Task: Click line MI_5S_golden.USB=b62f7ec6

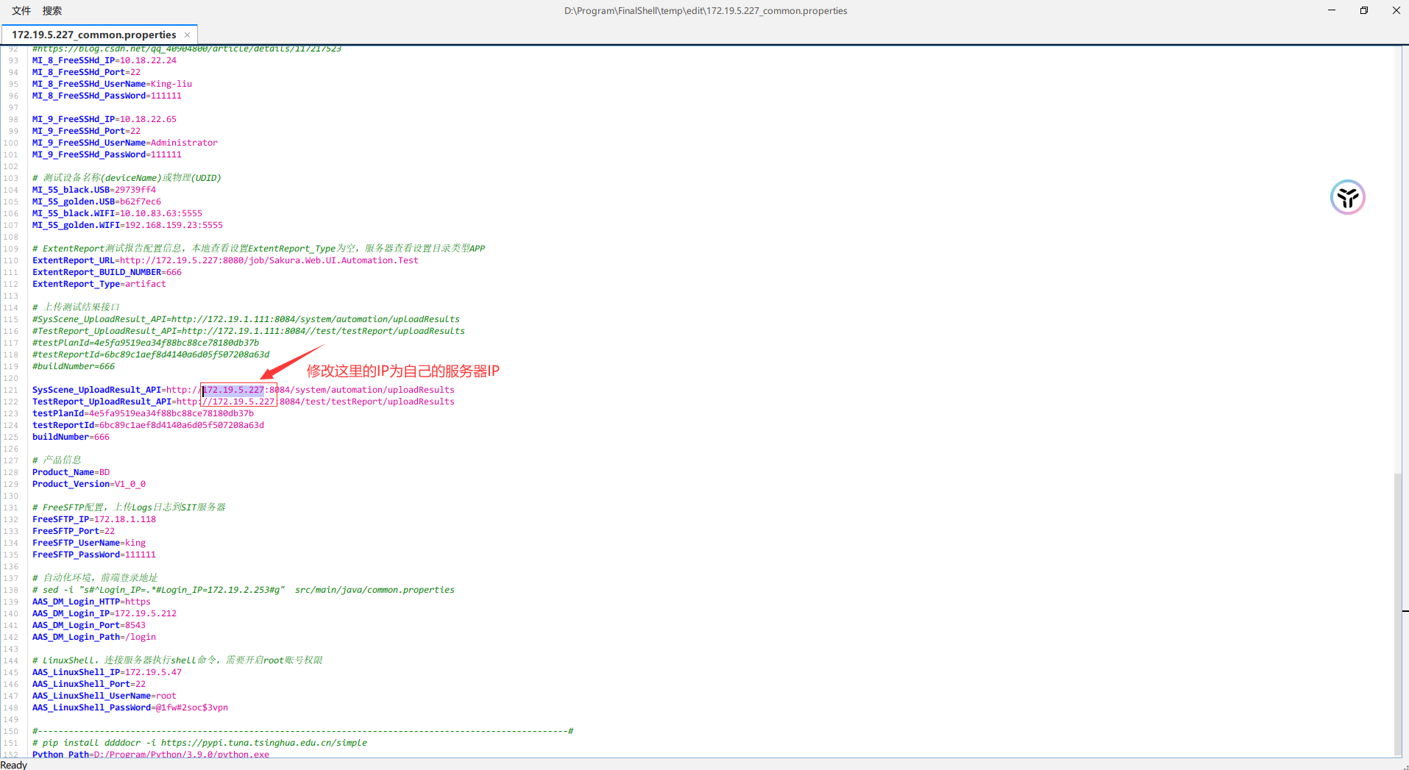Action: coord(96,202)
